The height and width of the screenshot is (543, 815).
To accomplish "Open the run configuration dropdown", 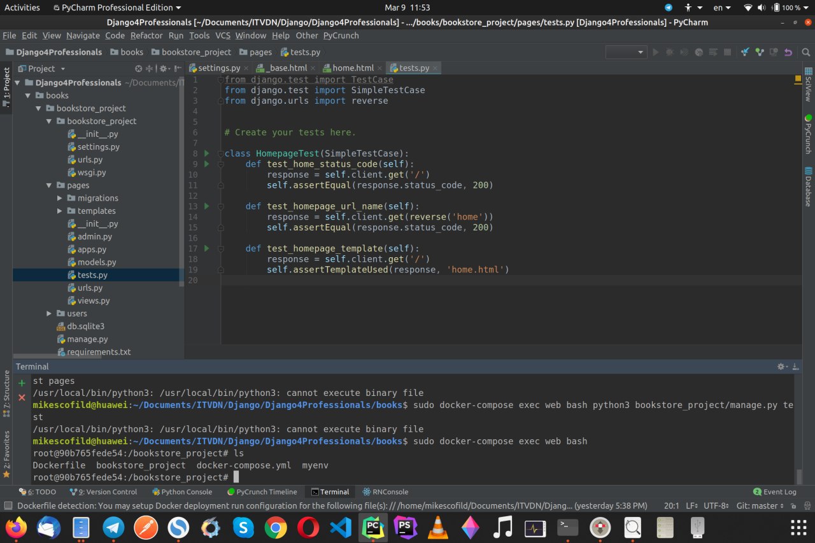I will pyautogui.click(x=626, y=52).
